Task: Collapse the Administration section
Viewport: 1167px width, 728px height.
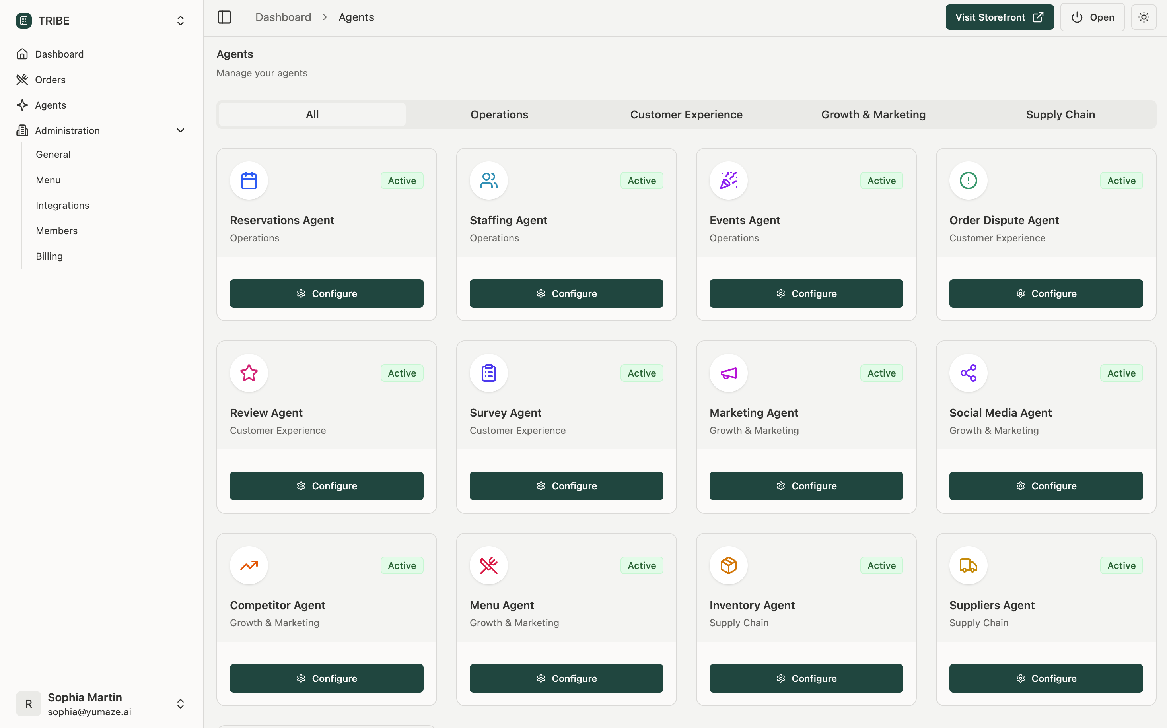Action: tap(180, 130)
